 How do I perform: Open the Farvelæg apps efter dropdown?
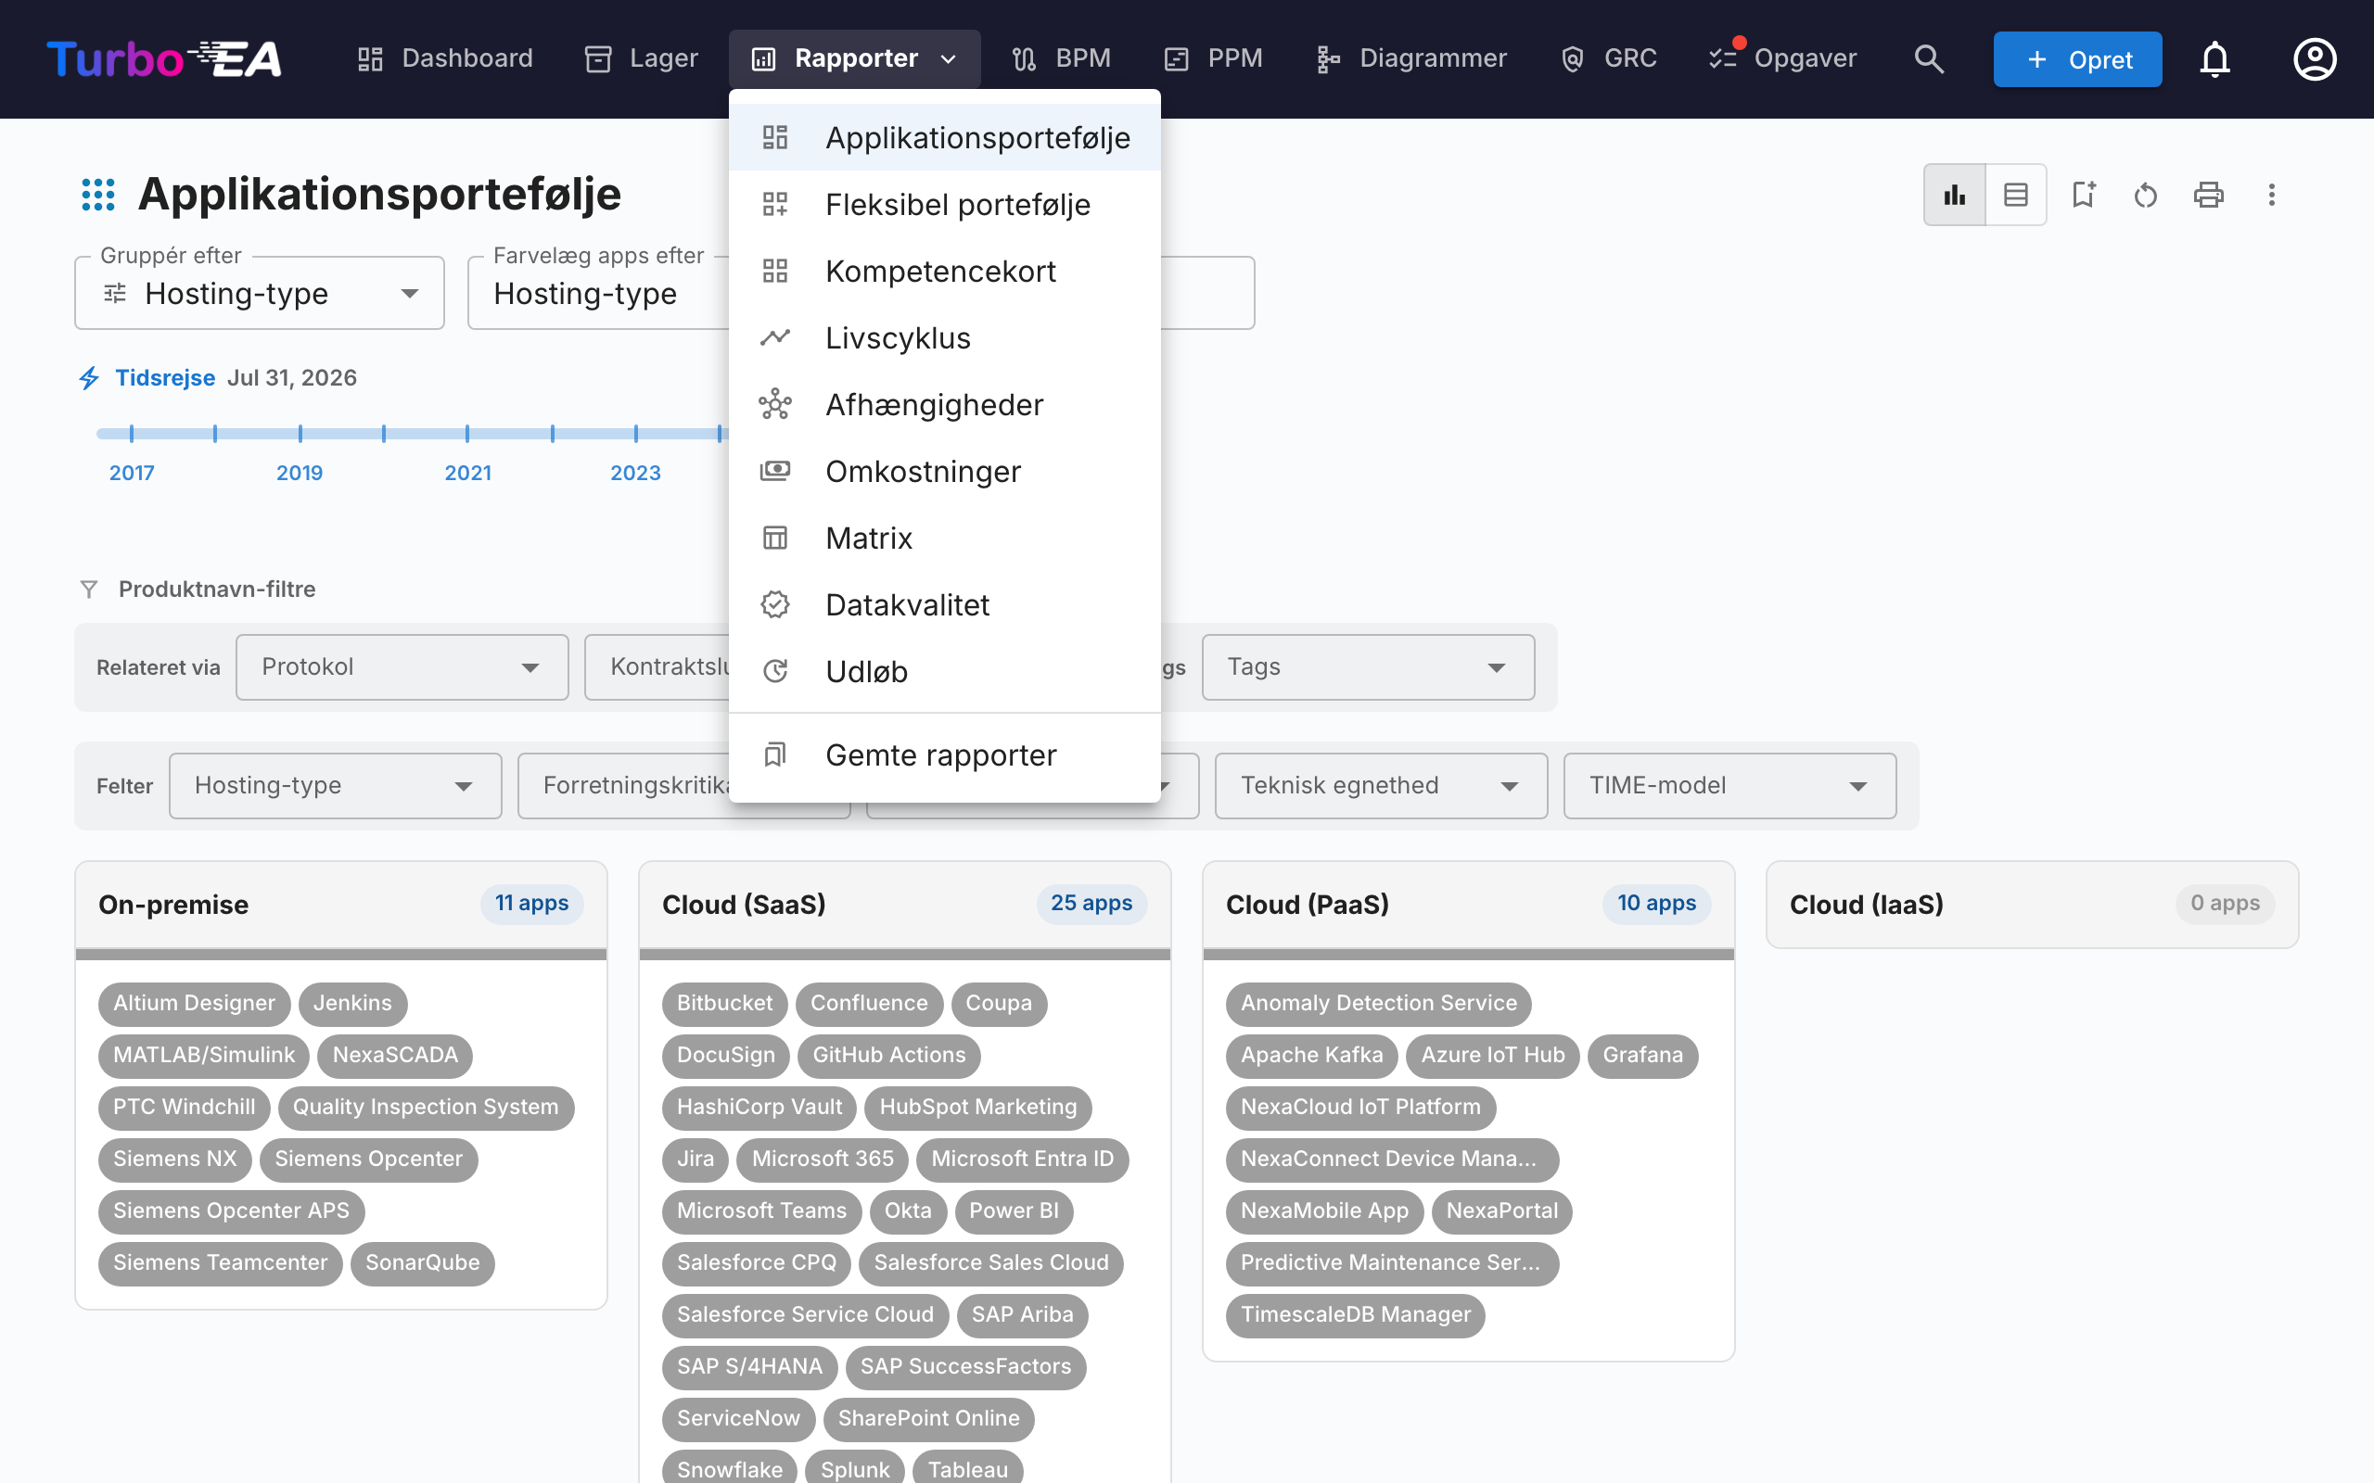point(598,293)
